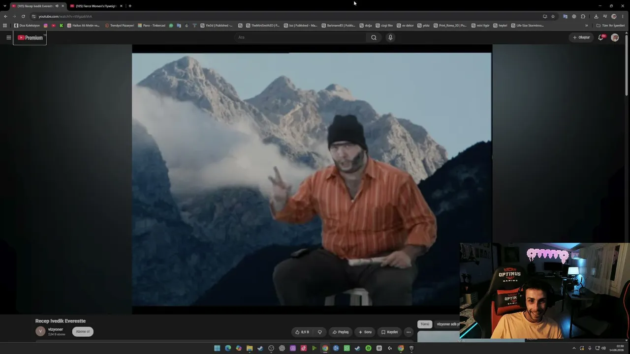Like the video with thumbs up
630x354 pixels.
point(302,332)
